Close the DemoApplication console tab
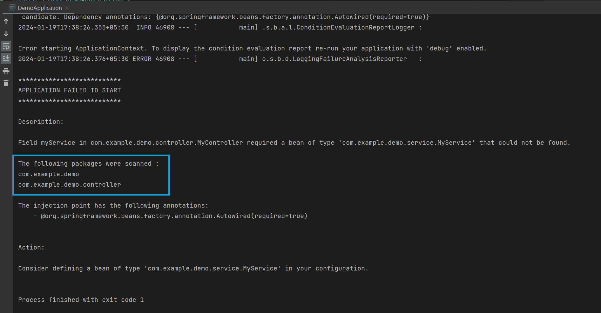601x313 pixels. pyautogui.click(x=67, y=8)
